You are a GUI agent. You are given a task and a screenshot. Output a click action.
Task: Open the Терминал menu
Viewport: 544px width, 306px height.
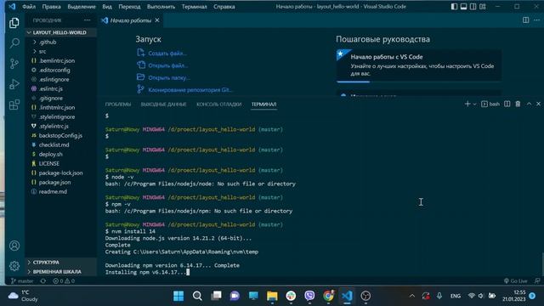[x=195, y=7]
